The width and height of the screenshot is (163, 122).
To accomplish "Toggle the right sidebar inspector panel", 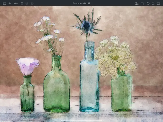I will click(x=158, y=3).
